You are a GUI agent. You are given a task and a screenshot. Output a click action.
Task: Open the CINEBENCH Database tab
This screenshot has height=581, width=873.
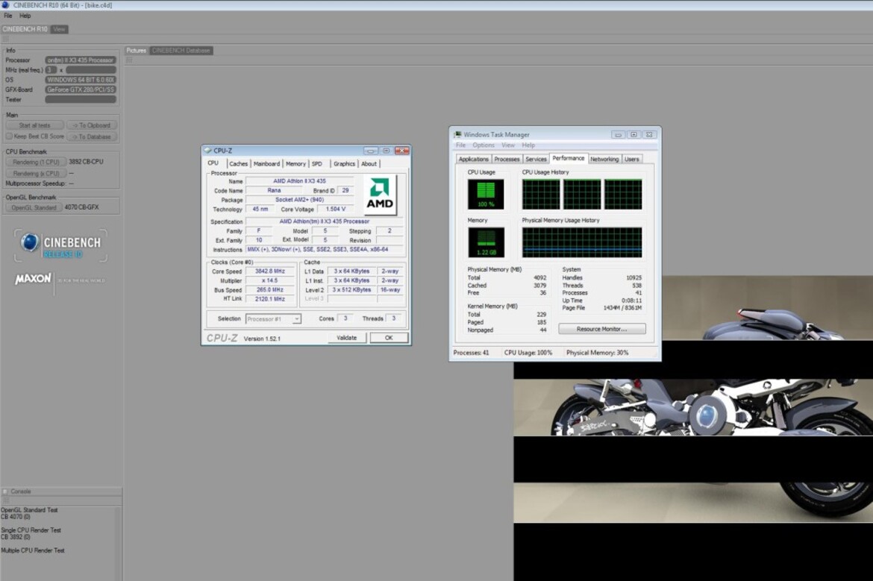click(x=181, y=50)
